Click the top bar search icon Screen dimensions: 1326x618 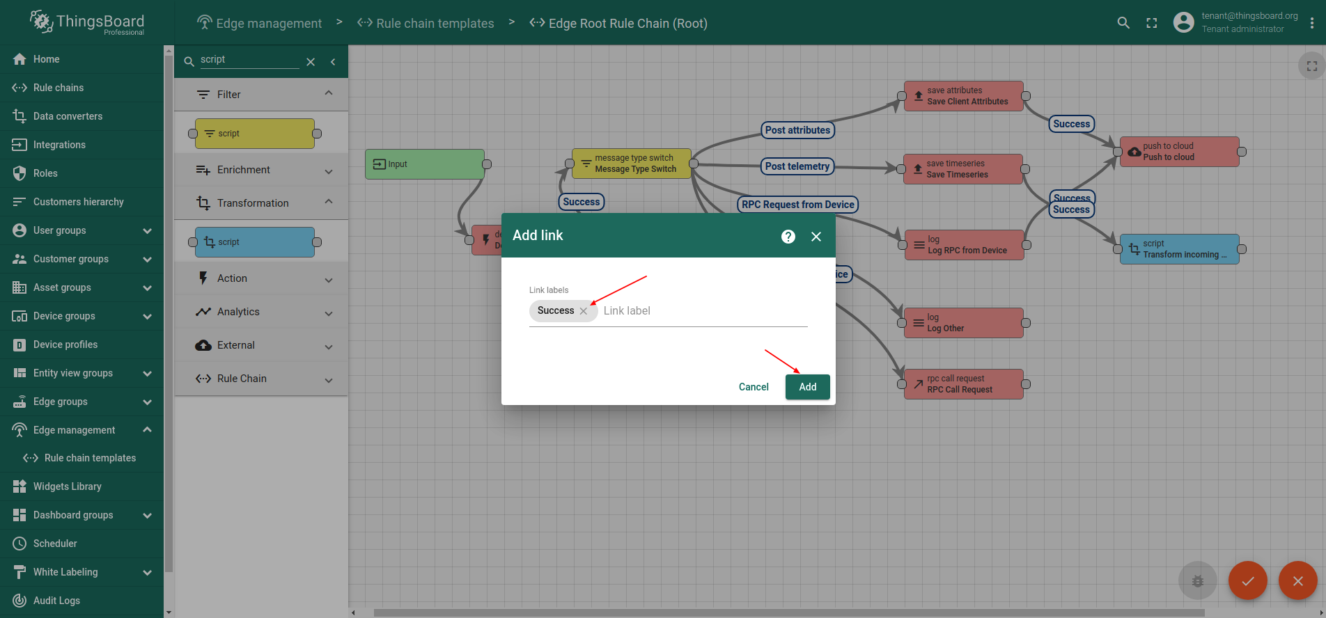[x=1123, y=23]
